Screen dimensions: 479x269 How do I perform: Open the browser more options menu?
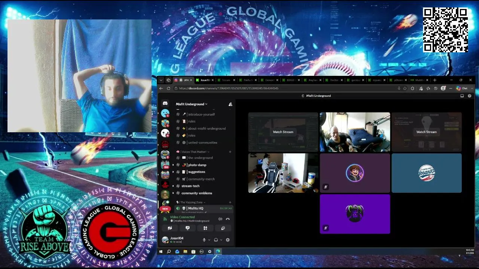(x=451, y=88)
